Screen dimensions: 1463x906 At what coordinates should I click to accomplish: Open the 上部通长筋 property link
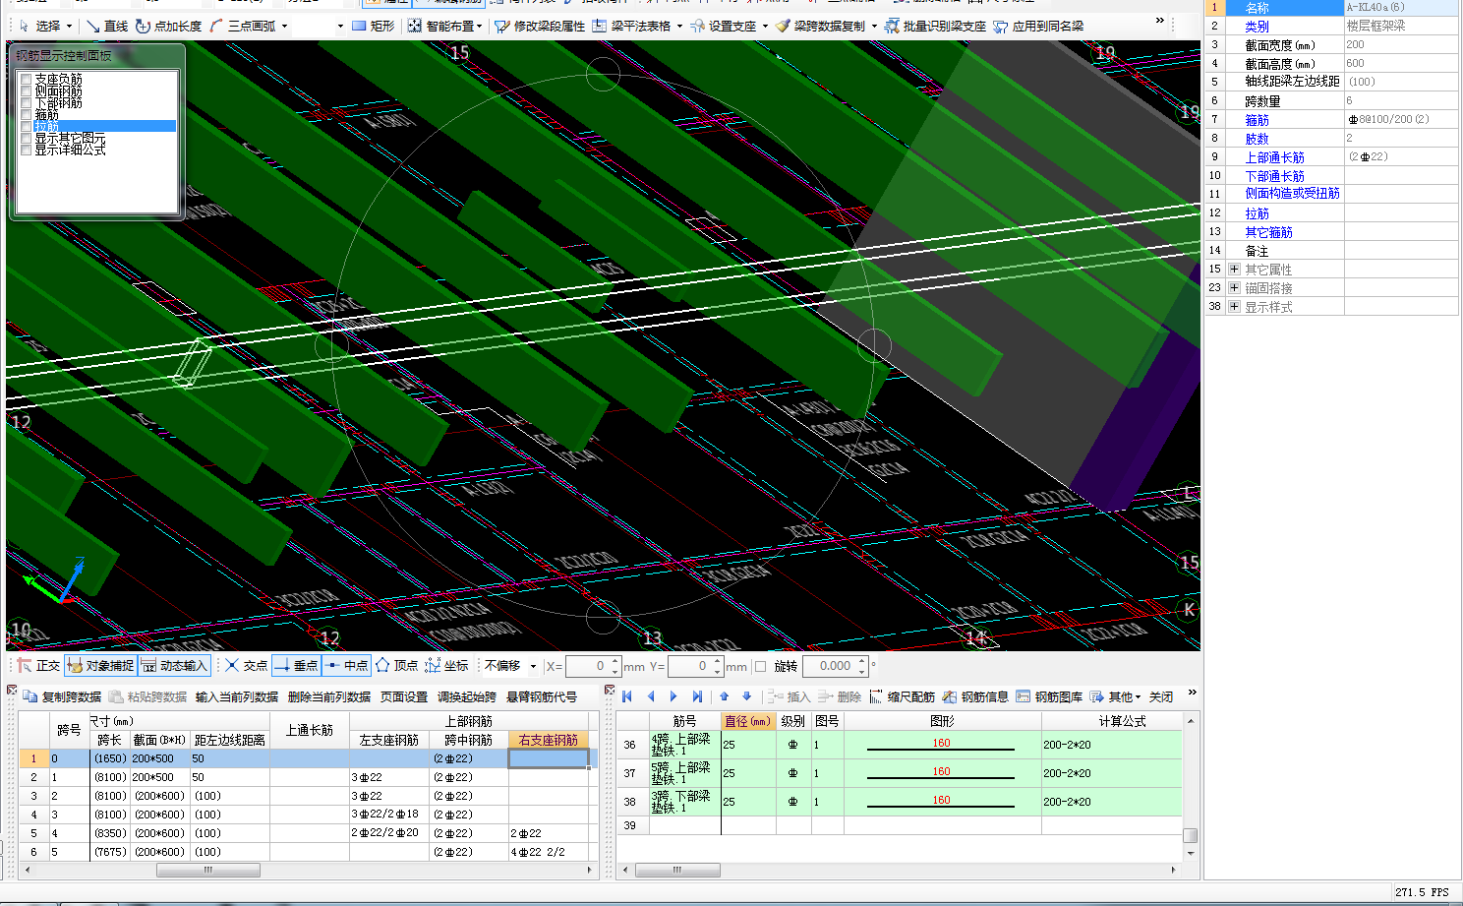pyautogui.click(x=1274, y=157)
